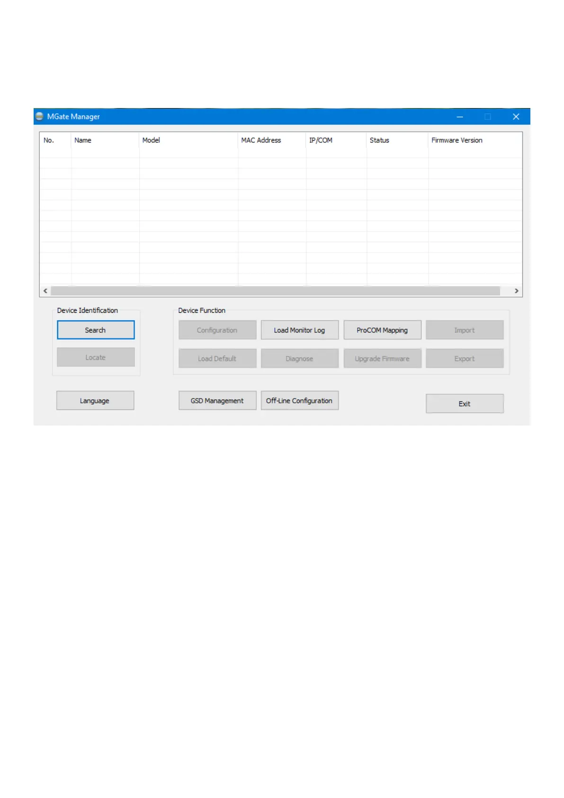Open device Configuration
Viewport: 564px width, 798px height.
(217, 330)
